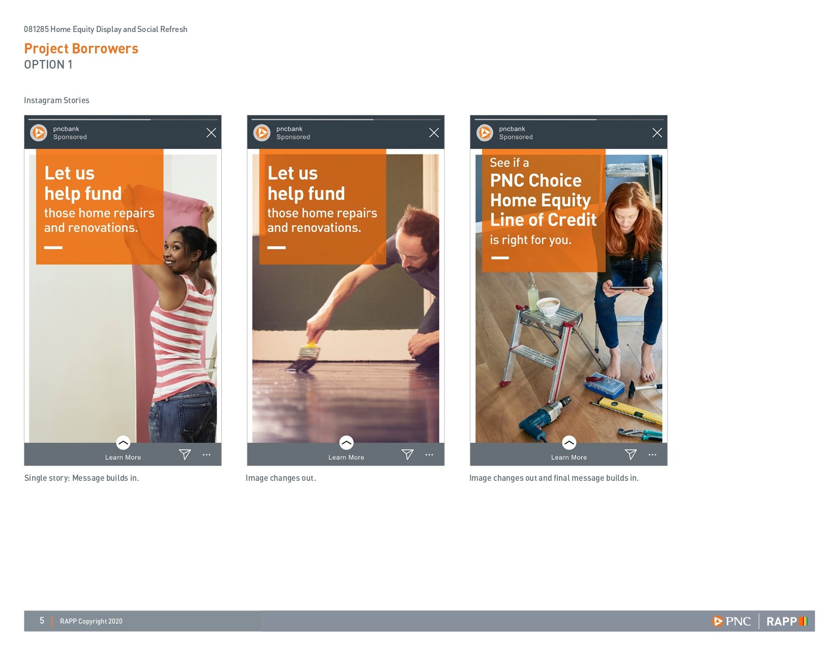Image resolution: width=839 pixels, height=648 pixels.
Task: Close the second story with the X icon
Action: 434,133
